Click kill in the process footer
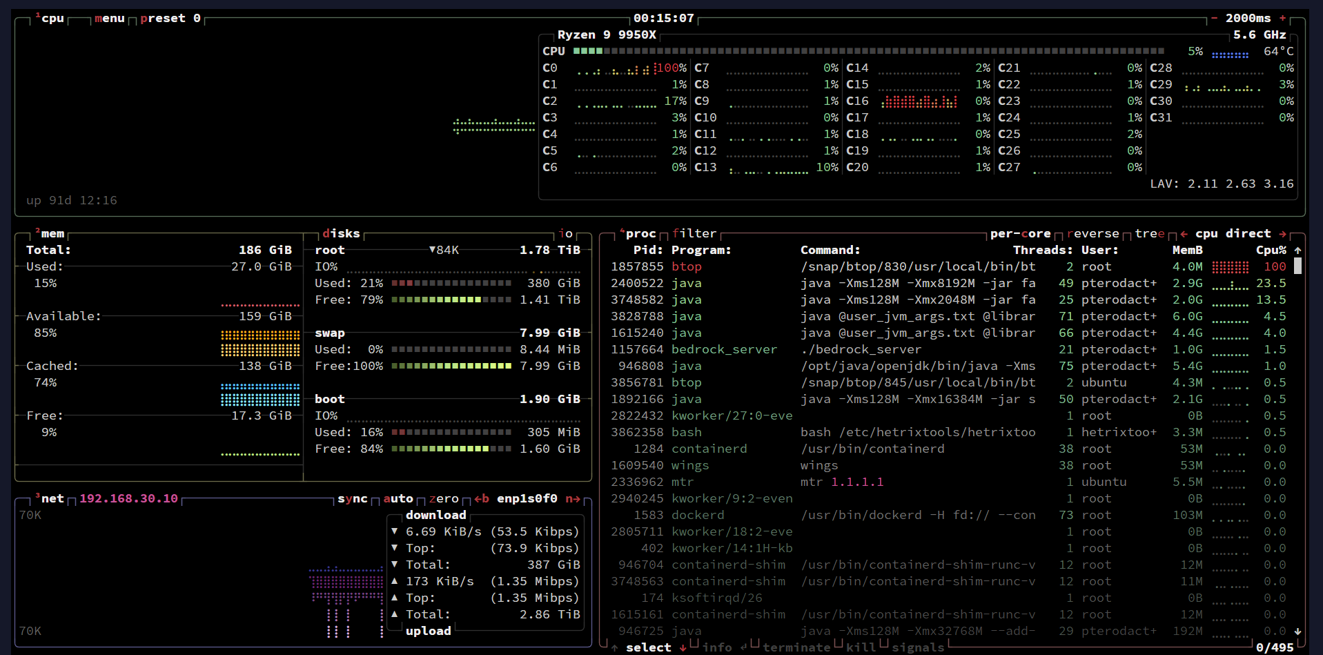Image resolution: width=1323 pixels, height=655 pixels. [861, 647]
